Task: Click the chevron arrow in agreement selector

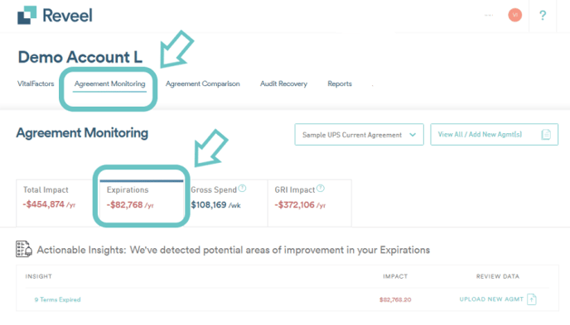Action: coord(413,135)
